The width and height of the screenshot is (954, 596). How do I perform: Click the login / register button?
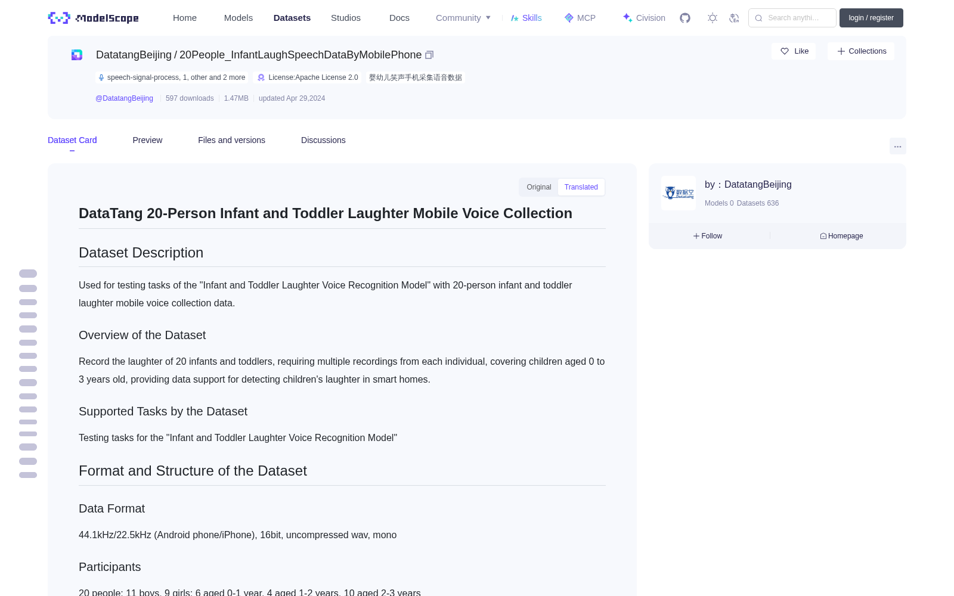pos(871,18)
